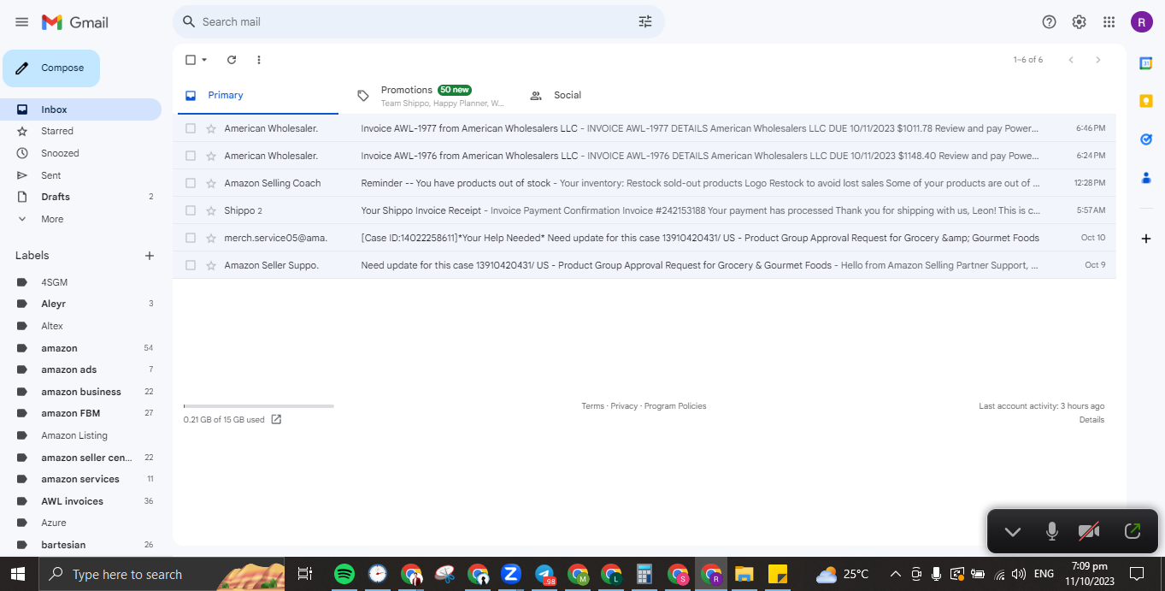Open the Support help icon
The height and width of the screenshot is (591, 1165).
pyautogui.click(x=1050, y=22)
